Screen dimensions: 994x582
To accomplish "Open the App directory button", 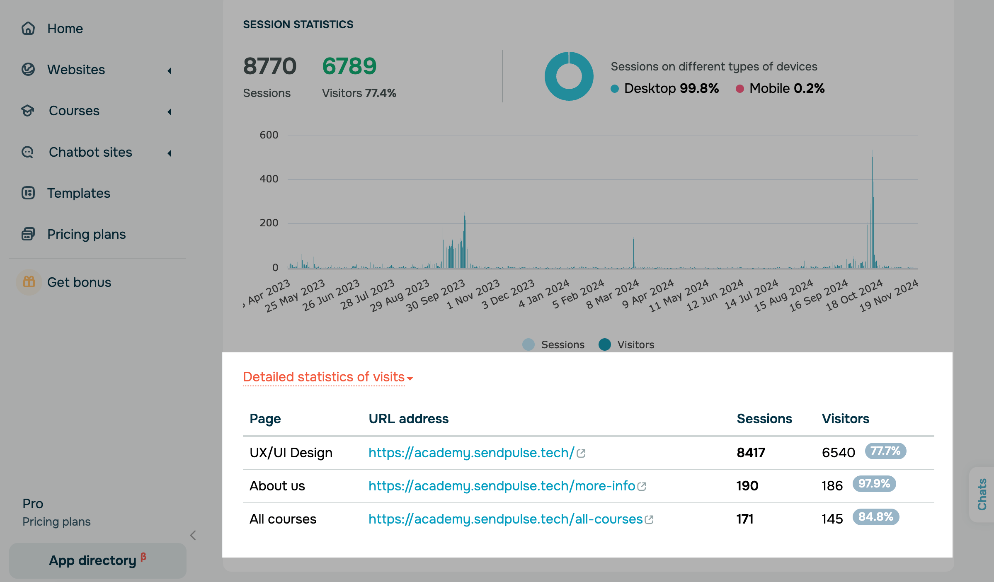I will coord(98,560).
